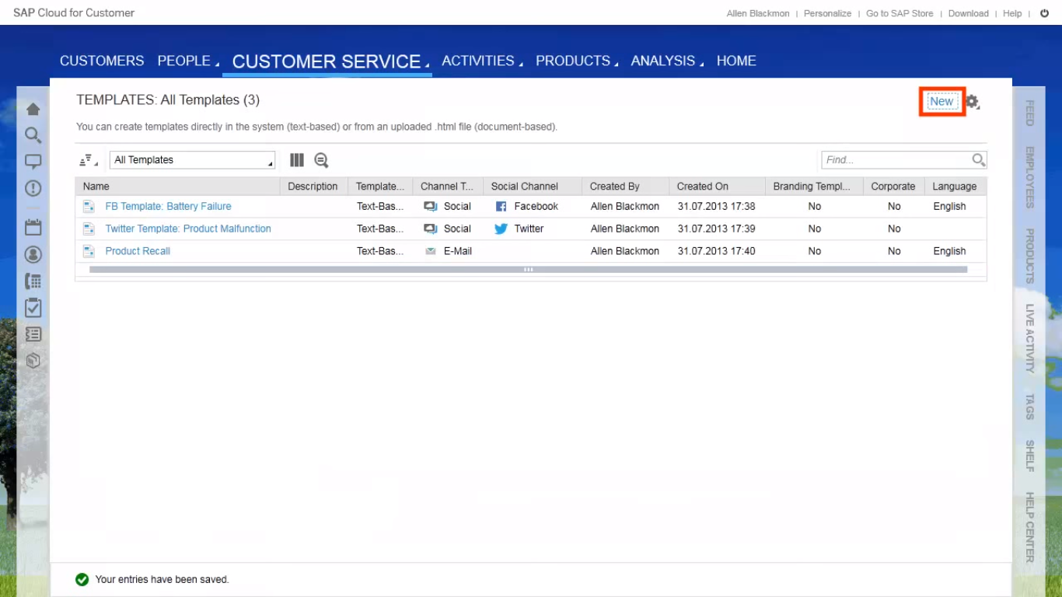Click the Social channel icon in Twitter row
This screenshot has width=1062, height=597.
(431, 229)
